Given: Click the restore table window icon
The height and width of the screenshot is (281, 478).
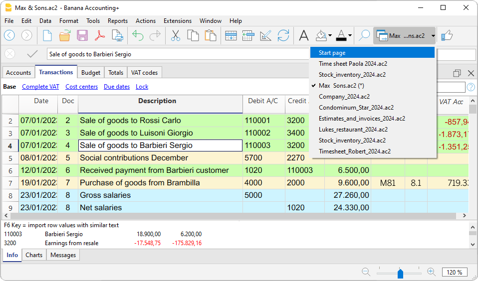Looking at the screenshot, I should coord(457,73).
